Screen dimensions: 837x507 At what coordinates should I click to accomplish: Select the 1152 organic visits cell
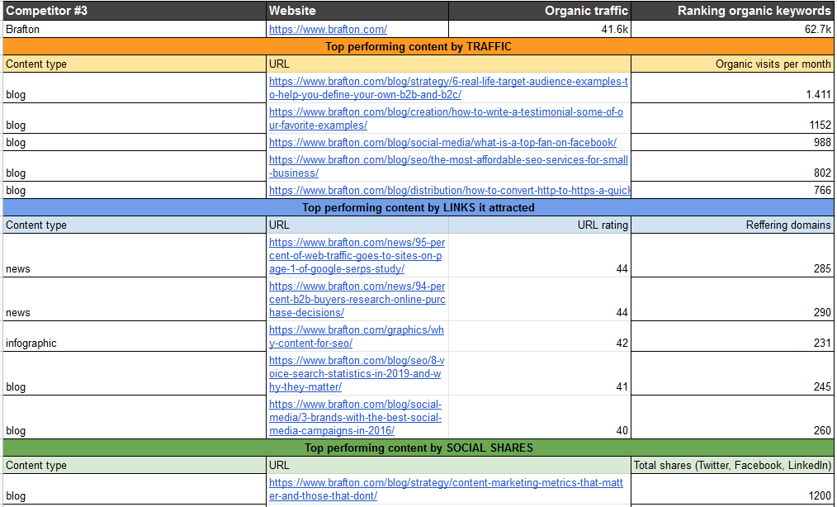pos(732,118)
